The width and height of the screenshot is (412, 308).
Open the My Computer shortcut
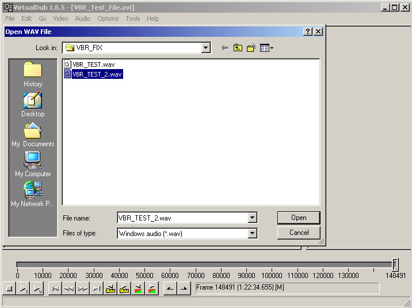(33, 164)
